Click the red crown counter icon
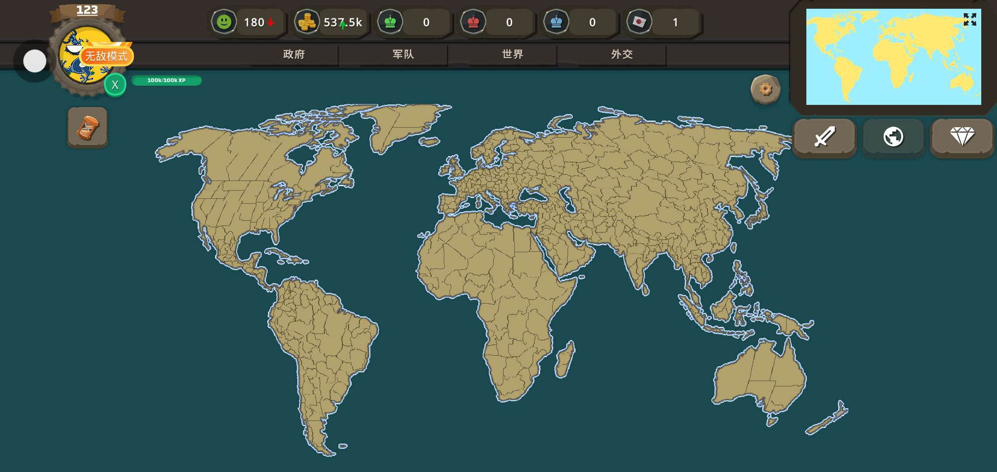The width and height of the screenshot is (997, 472). coord(473,22)
